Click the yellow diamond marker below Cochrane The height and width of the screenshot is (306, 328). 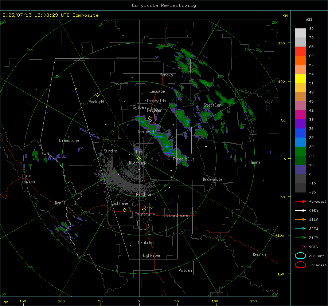(x=125, y=210)
